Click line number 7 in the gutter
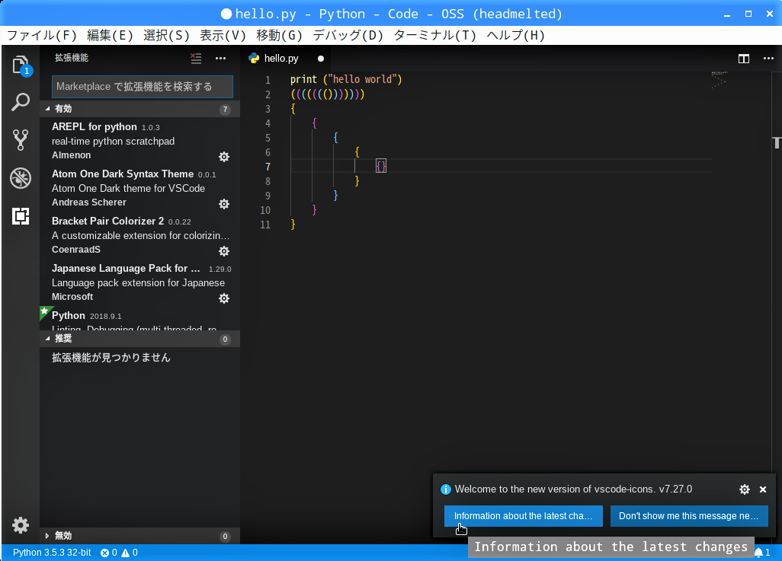Viewport: 782px width, 561px height. tap(268, 167)
